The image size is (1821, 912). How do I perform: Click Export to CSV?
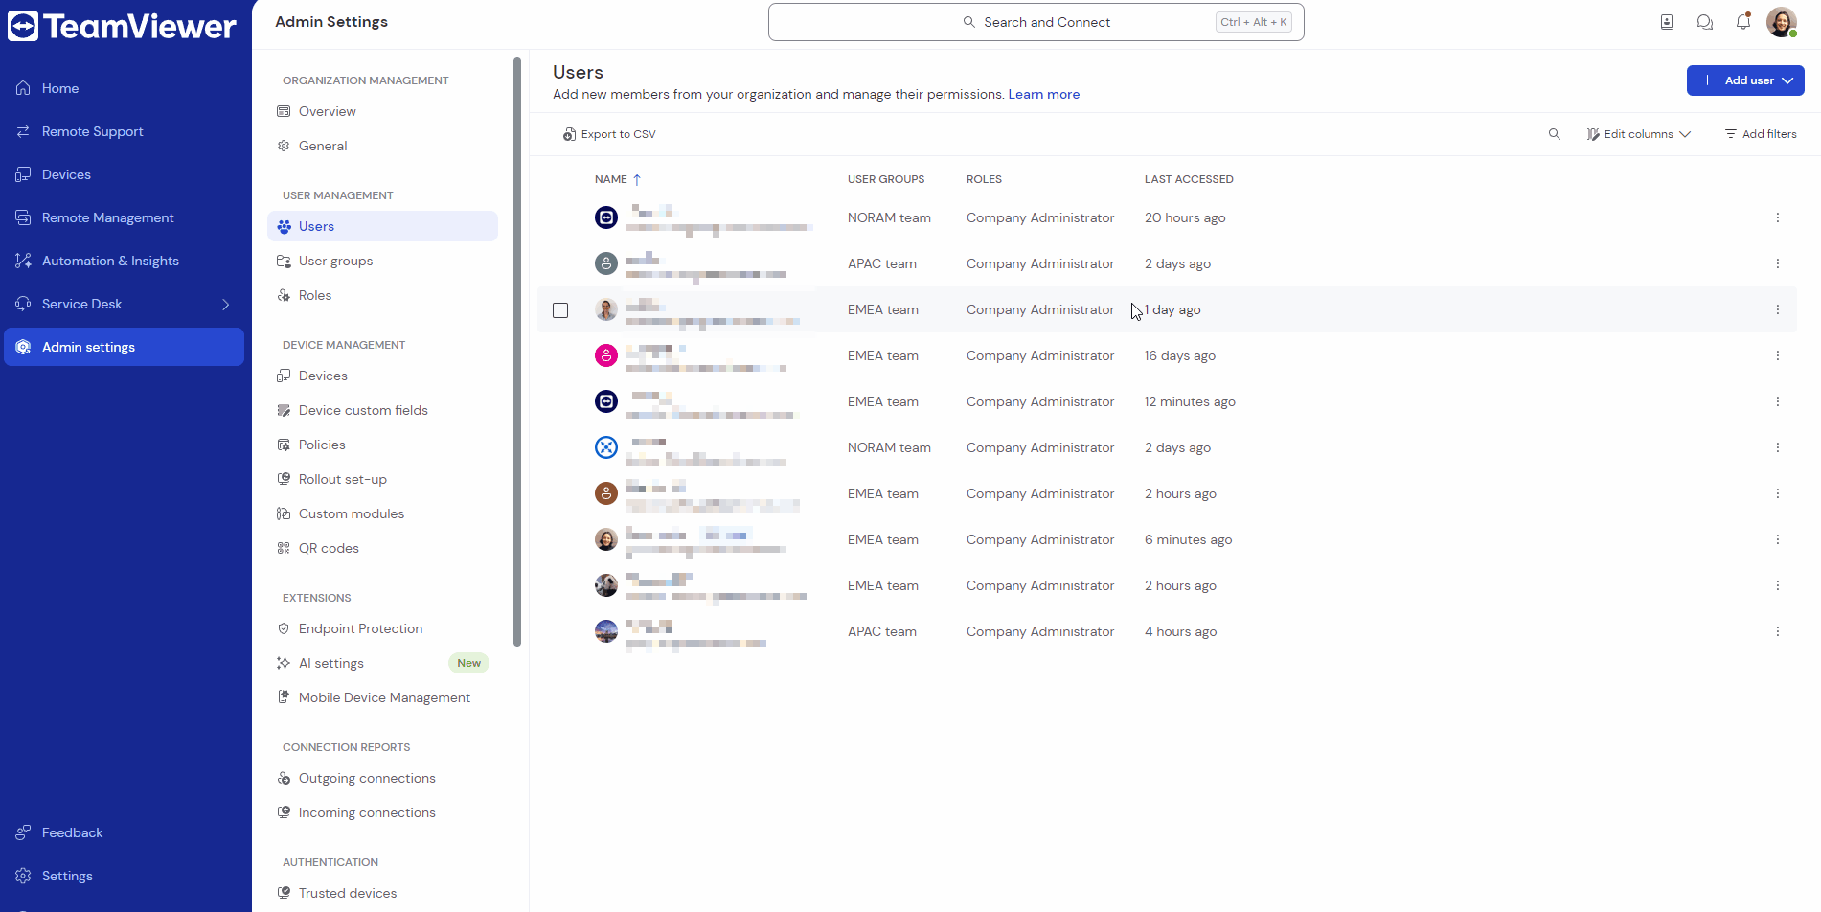click(x=609, y=134)
